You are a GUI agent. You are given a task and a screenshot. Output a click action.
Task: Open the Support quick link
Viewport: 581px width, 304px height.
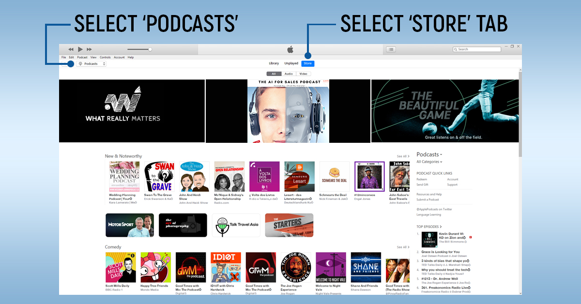452,184
